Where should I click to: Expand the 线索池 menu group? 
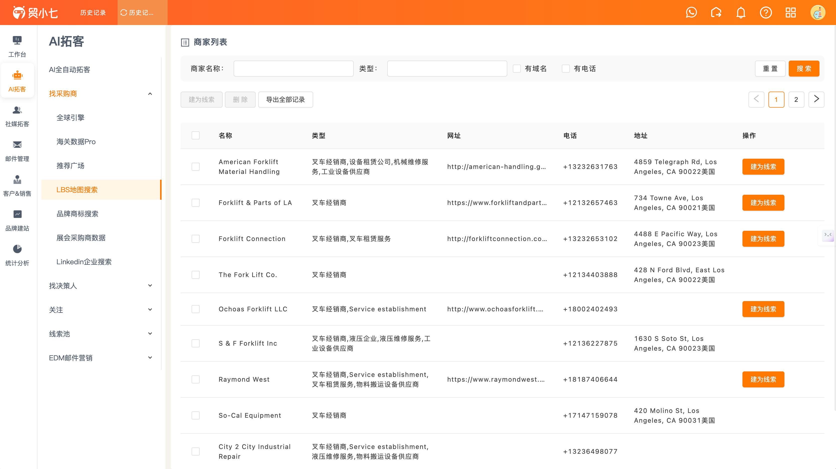click(101, 334)
